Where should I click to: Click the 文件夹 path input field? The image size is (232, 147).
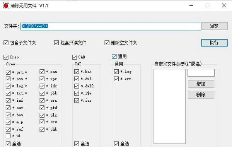[111, 26]
